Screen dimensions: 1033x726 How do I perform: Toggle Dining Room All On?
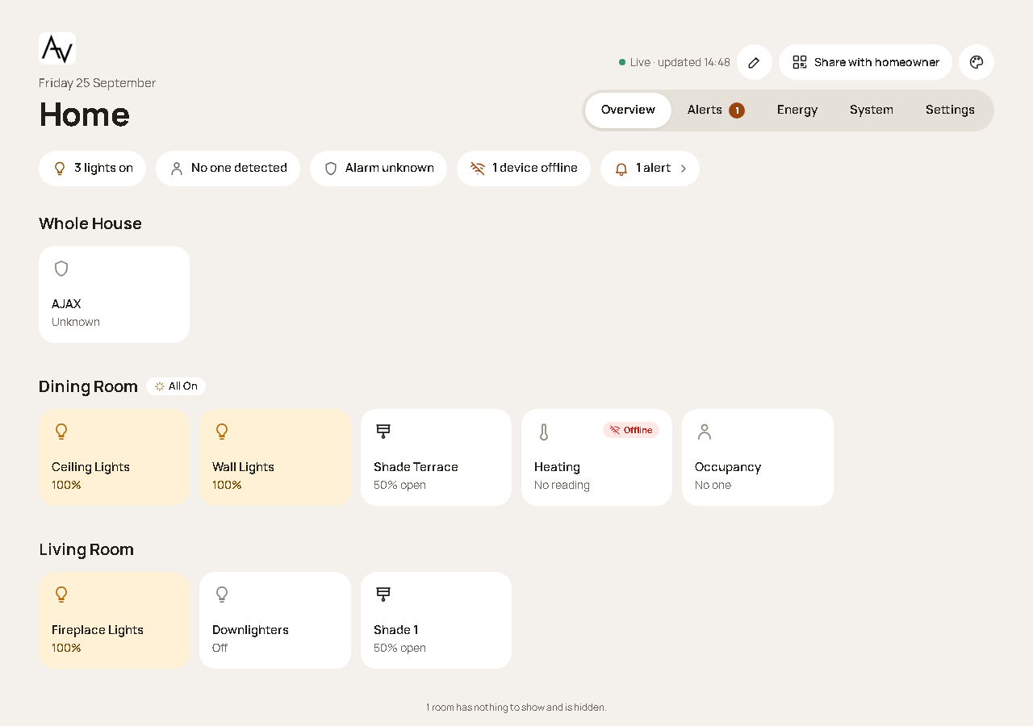176,386
